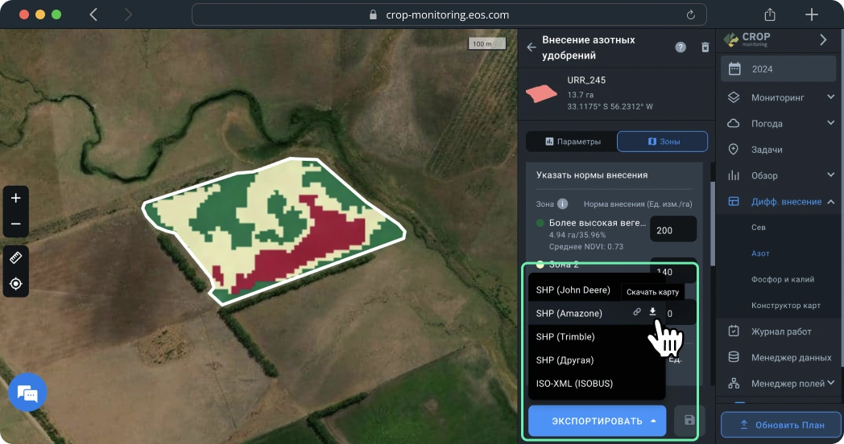The width and height of the screenshot is (844, 444).
Task: Open the chat support bubble
Action: tap(27, 393)
